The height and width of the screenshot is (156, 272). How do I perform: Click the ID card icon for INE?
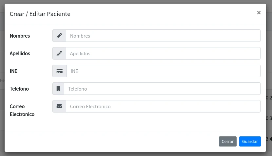[x=60, y=71]
